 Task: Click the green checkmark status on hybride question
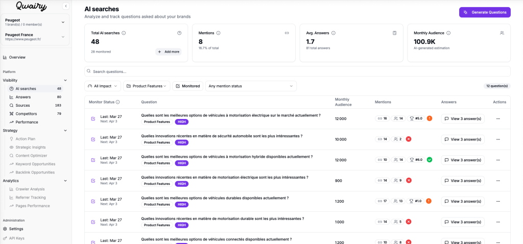point(430,160)
